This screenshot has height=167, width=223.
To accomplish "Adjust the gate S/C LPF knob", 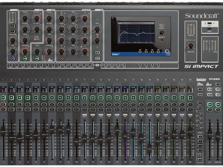I will point(37,18).
